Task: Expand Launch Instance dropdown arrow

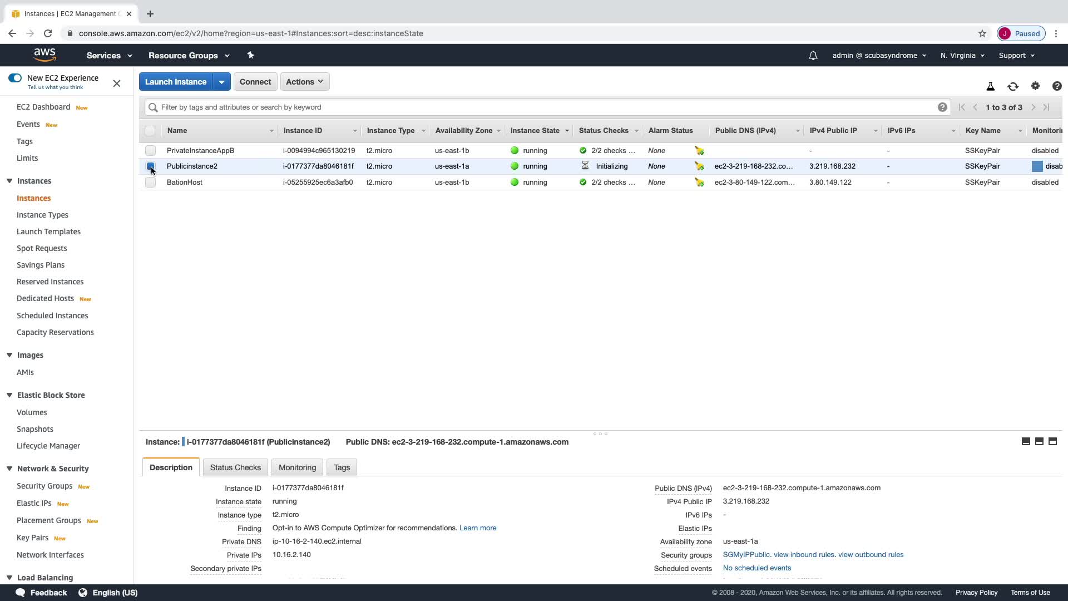Action: (x=221, y=82)
